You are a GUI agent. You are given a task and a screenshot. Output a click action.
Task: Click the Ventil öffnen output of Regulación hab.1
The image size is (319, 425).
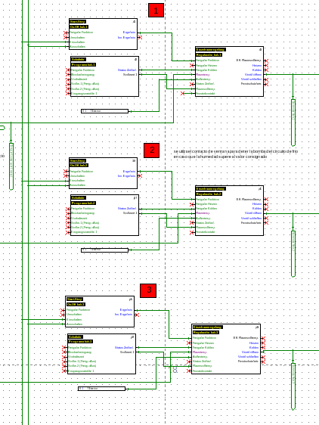point(253,75)
